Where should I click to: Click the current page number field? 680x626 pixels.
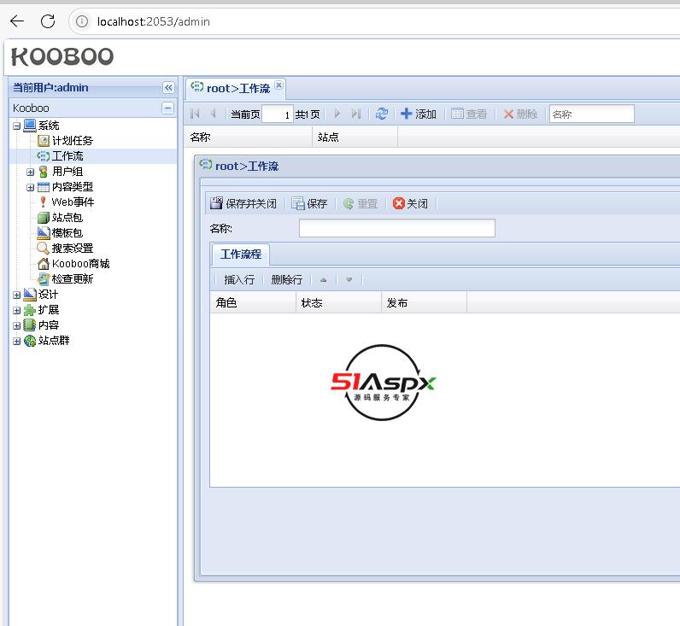click(278, 114)
